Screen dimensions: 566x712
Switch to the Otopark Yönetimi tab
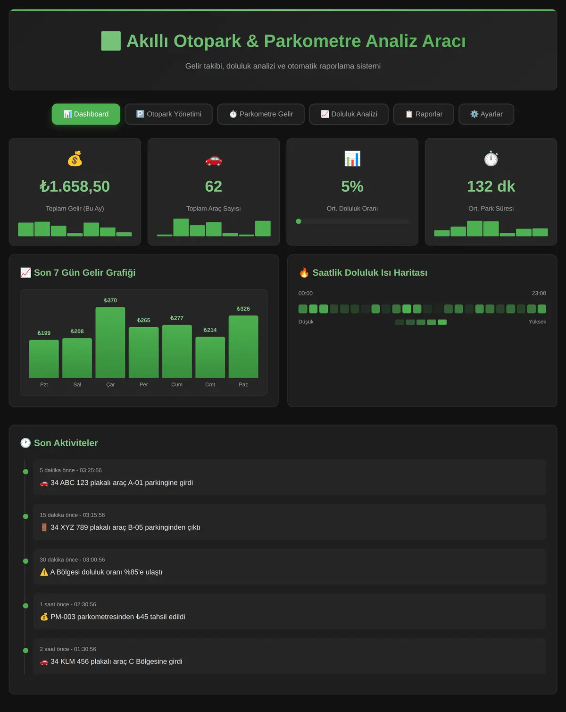click(x=169, y=114)
